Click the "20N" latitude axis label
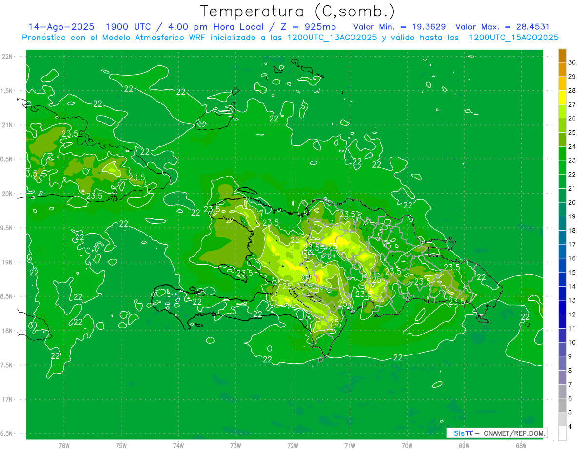Screen dimensions: 585x452 (7, 194)
